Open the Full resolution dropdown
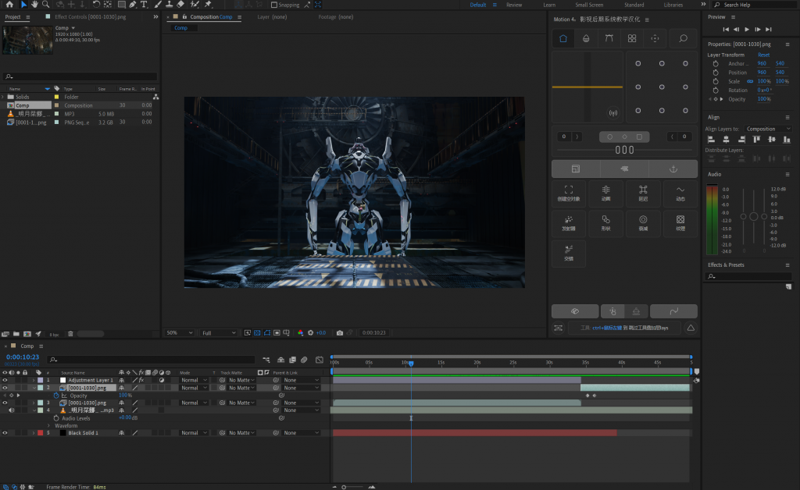The image size is (800, 490). click(219, 332)
